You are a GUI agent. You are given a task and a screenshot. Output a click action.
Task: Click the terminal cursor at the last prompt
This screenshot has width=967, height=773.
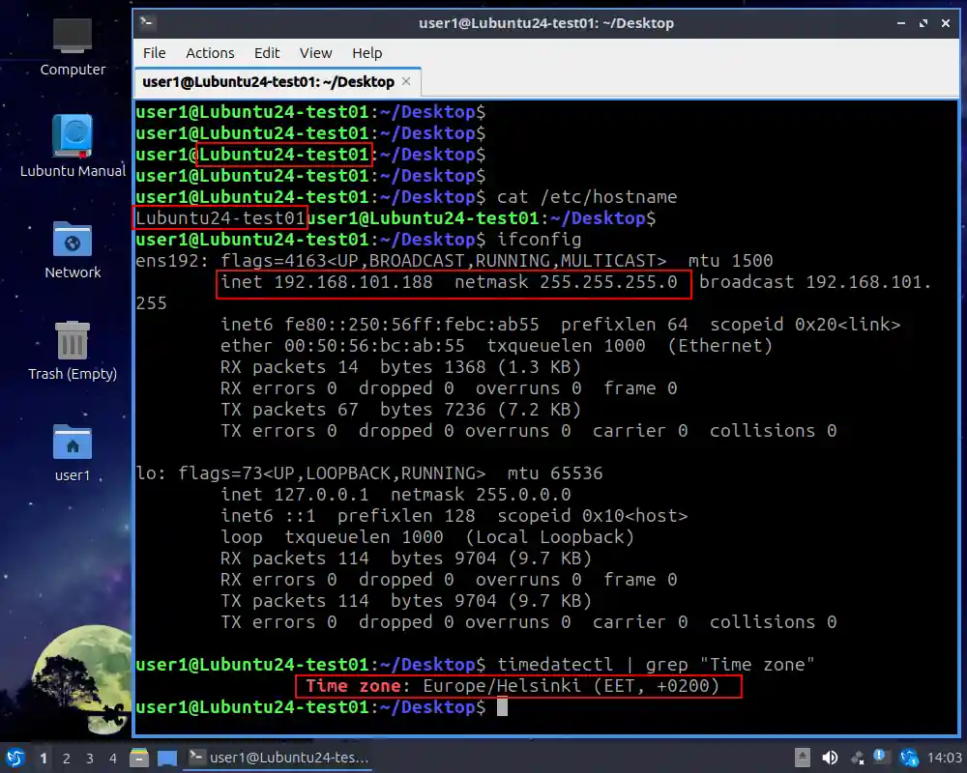point(503,707)
